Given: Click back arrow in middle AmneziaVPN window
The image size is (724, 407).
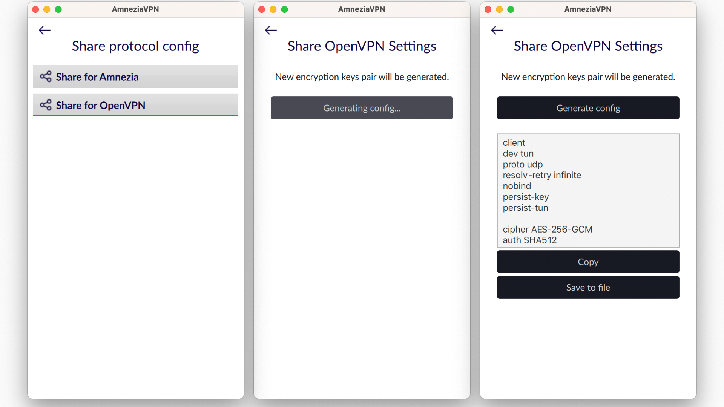Looking at the screenshot, I should tap(271, 30).
